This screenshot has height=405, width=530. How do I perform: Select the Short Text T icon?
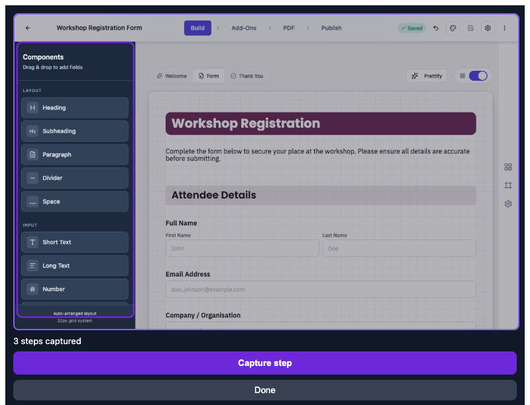tap(32, 242)
